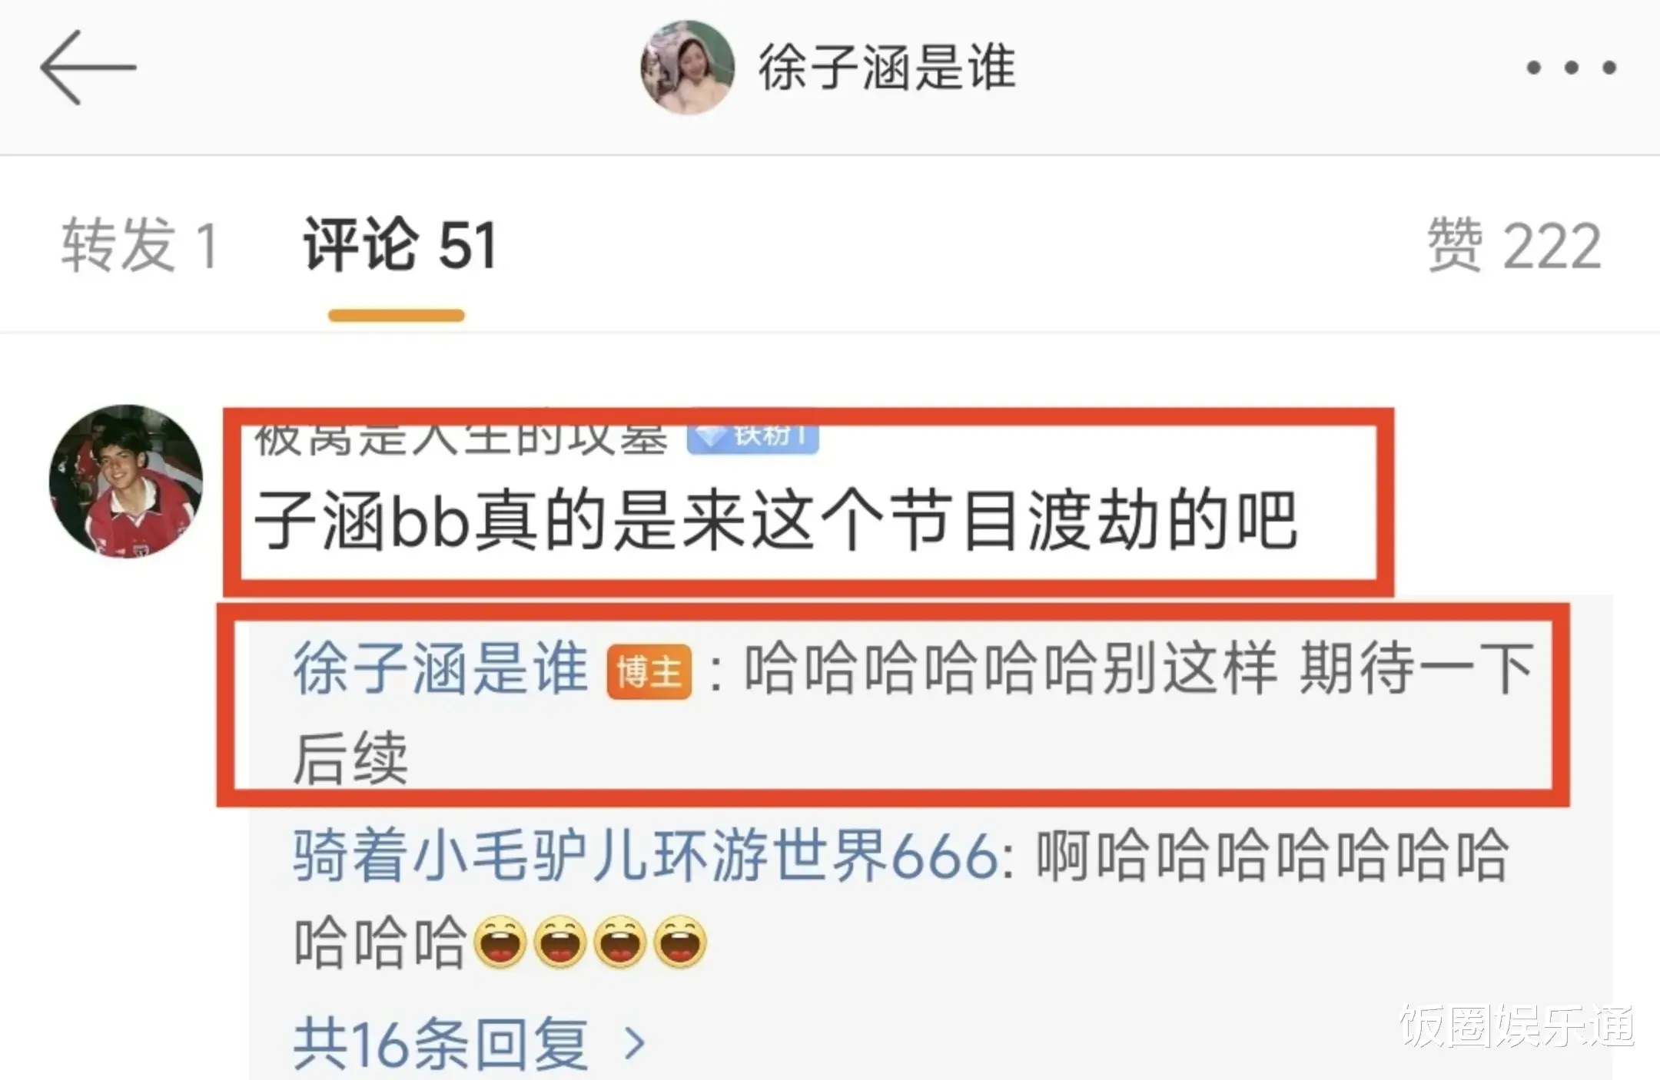Tap the 徐子涵是谁 title in header
The height and width of the screenshot is (1080, 1660).
(x=887, y=68)
